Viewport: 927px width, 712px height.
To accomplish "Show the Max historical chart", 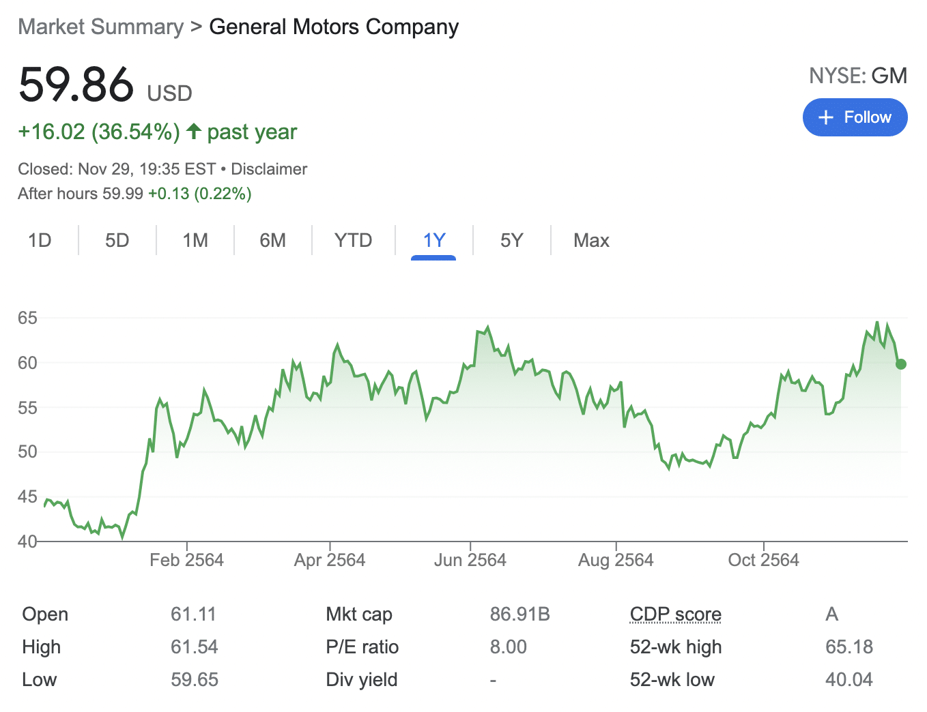I will click(591, 240).
